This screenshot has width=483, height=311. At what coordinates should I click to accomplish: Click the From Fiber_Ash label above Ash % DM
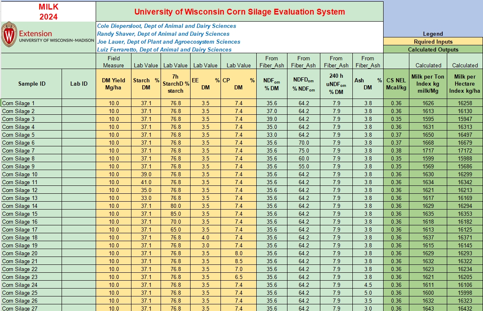pyautogui.click(x=368, y=62)
